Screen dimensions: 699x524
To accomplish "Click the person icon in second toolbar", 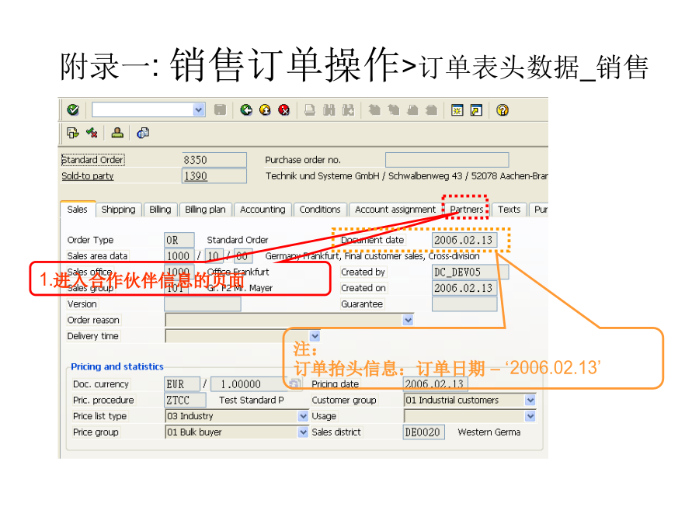I will (117, 133).
